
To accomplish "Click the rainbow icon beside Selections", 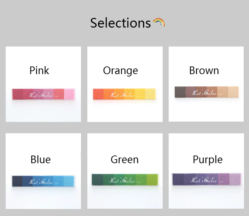I will click(x=159, y=23).
